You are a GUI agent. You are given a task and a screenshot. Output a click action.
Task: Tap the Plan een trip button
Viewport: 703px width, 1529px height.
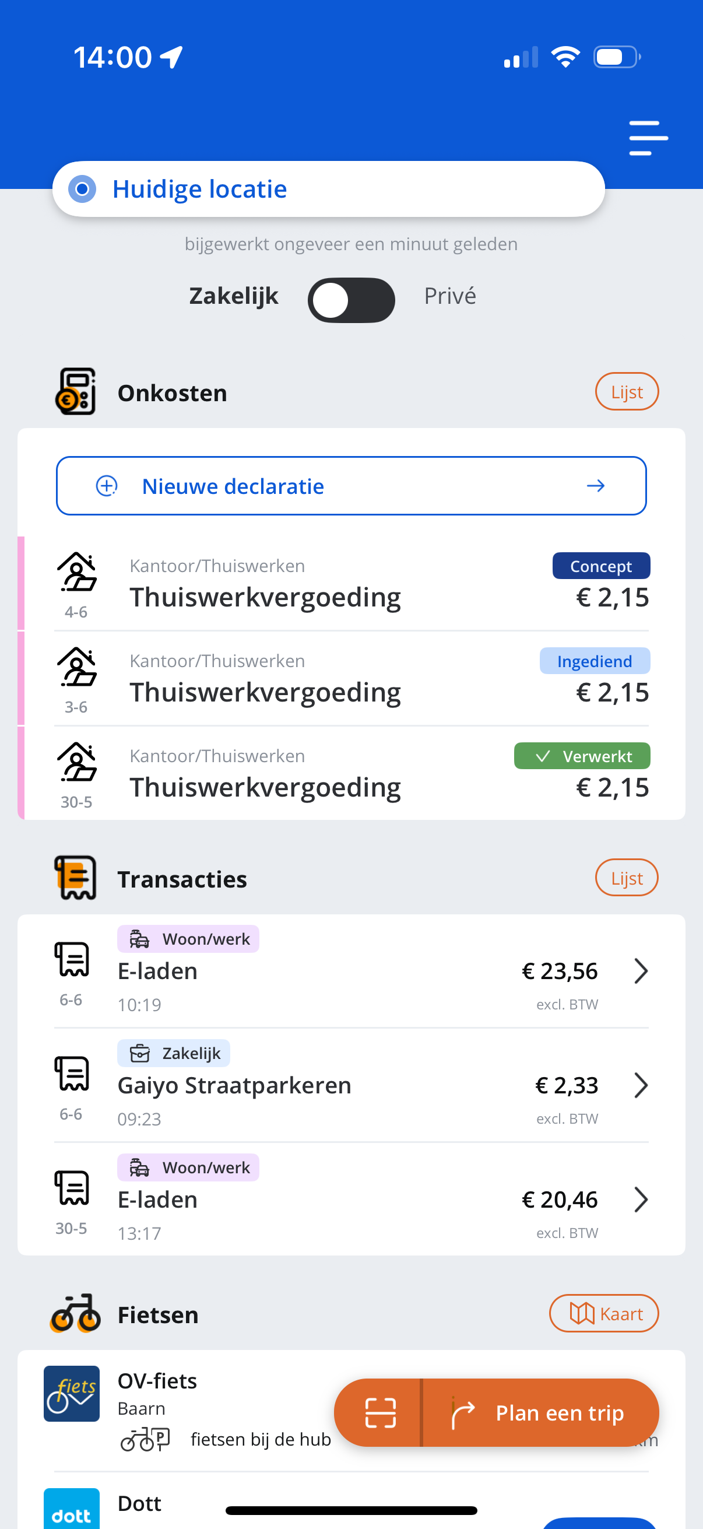(x=540, y=1412)
